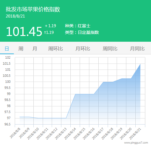Click the www.pingguo7.com watermark link

coord(136,143)
